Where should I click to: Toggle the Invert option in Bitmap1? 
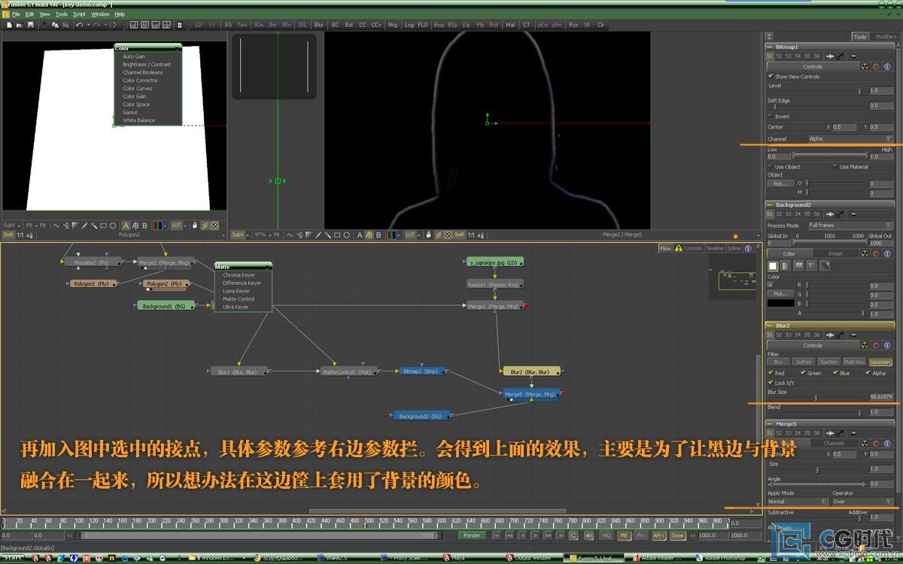[x=771, y=117]
